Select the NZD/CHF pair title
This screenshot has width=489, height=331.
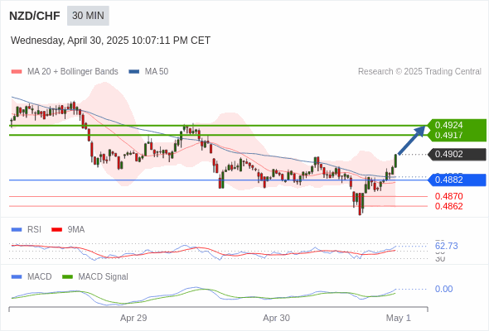[35, 16]
